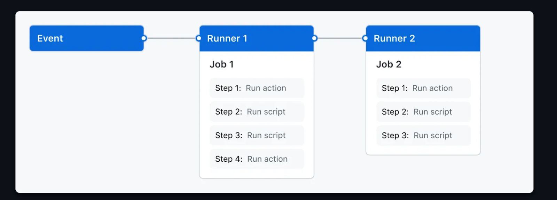Click Runner 1's output connector dot

coord(314,38)
